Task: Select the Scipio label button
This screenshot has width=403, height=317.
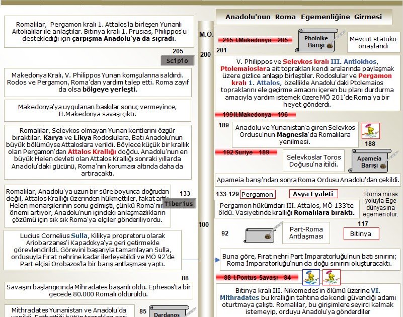Action: click(x=177, y=61)
